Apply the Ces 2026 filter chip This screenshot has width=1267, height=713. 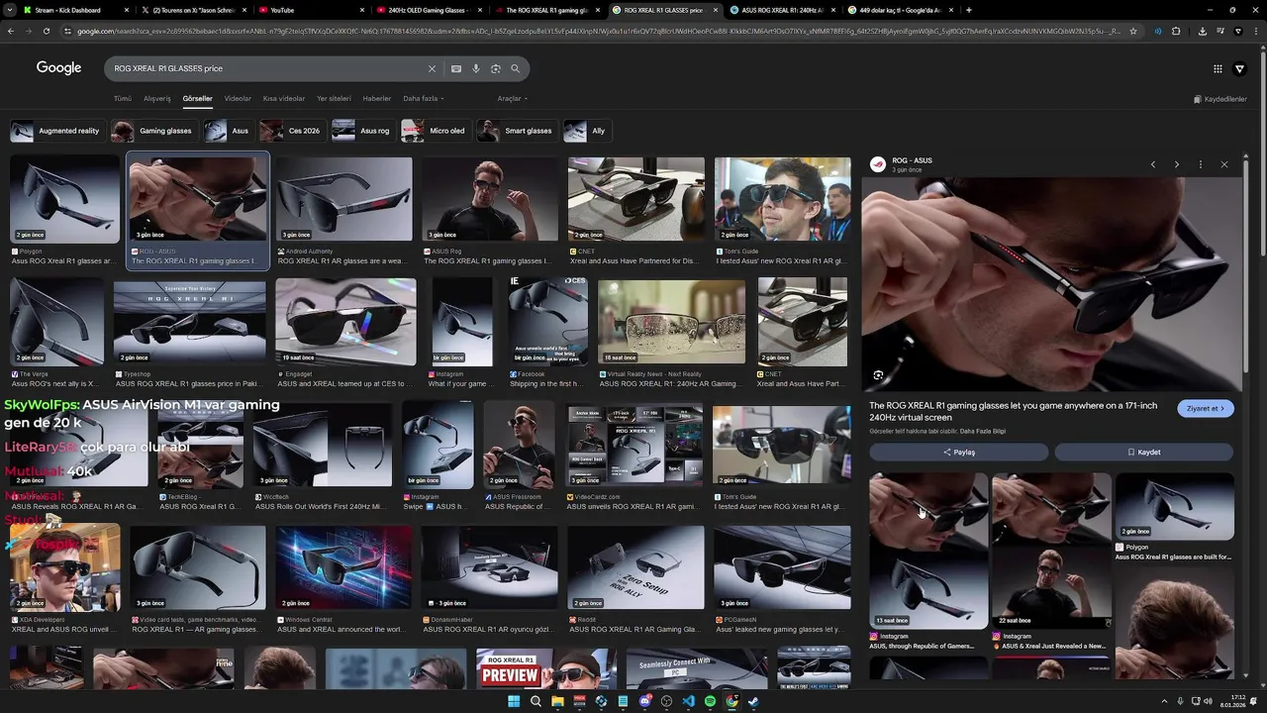pos(291,131)
